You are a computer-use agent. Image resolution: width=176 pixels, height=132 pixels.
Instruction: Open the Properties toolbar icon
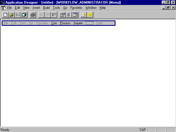click(62, 15)
